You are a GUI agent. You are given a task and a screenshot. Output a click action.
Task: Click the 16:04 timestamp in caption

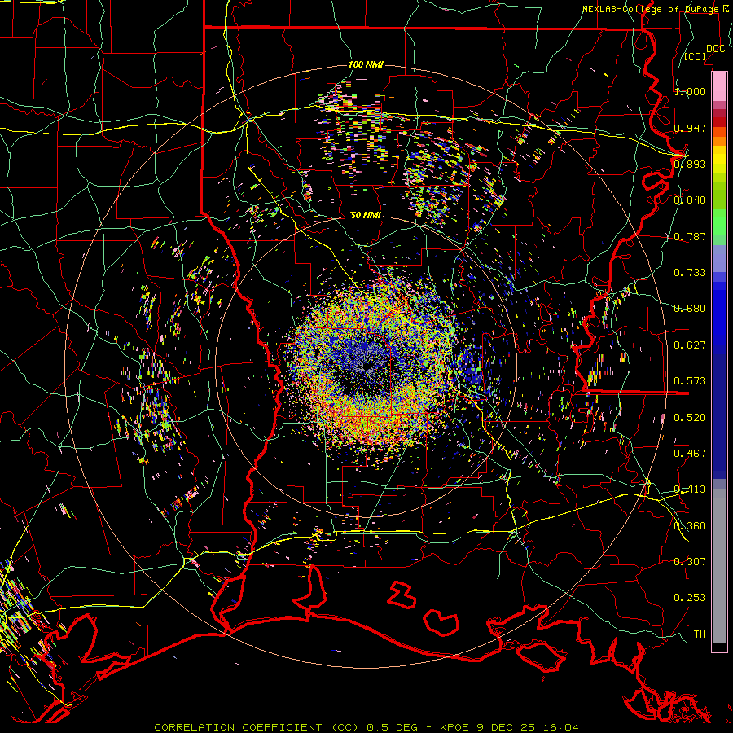[561, 727]
